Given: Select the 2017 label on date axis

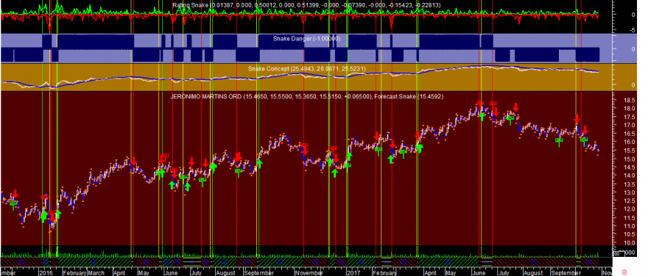Looking at the screenshot, I should coord(353,273).
